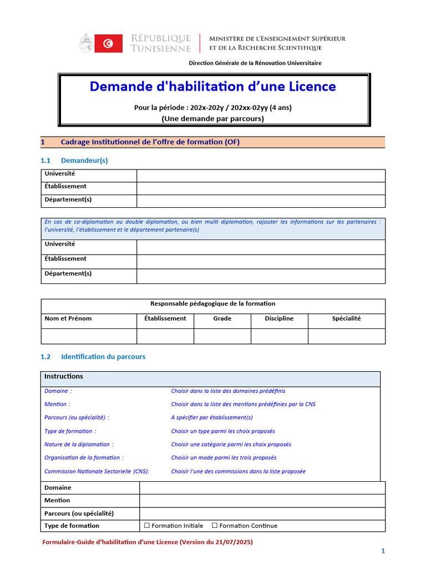Image resolution: width=426 pixels, height=569 pixels.
Task: Check the Formation Initiale checkbox
Action: coord(146,525)
